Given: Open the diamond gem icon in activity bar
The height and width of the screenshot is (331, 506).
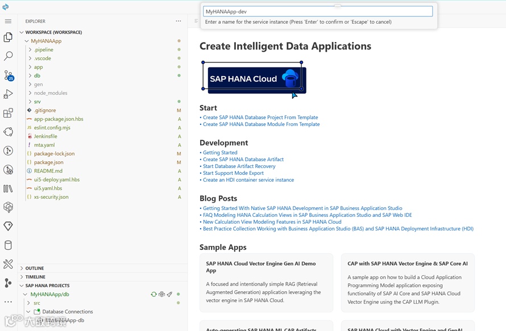Looking at the screenshot, I should point(8,226).
